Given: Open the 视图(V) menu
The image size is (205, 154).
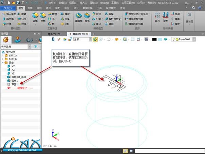Looking at the screenshot, I should (73, 3).
